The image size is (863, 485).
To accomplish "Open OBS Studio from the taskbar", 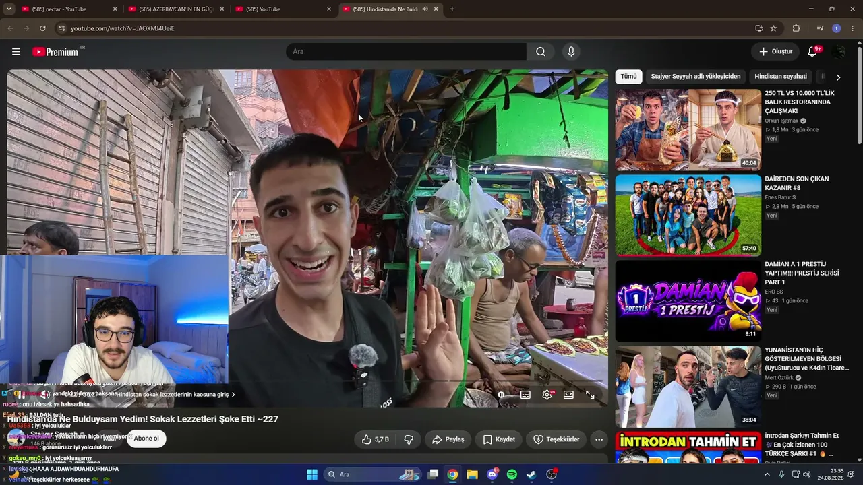I will (x=552, y=474).
